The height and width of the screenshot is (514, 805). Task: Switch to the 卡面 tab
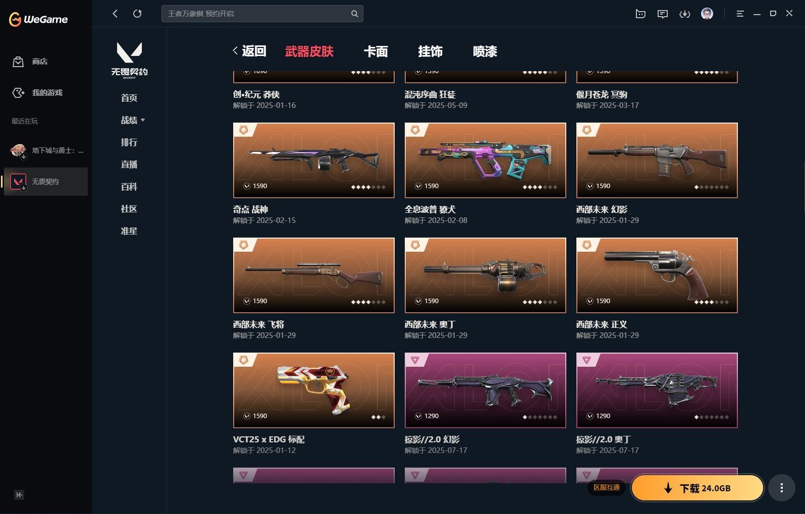[x=376, y=51]
